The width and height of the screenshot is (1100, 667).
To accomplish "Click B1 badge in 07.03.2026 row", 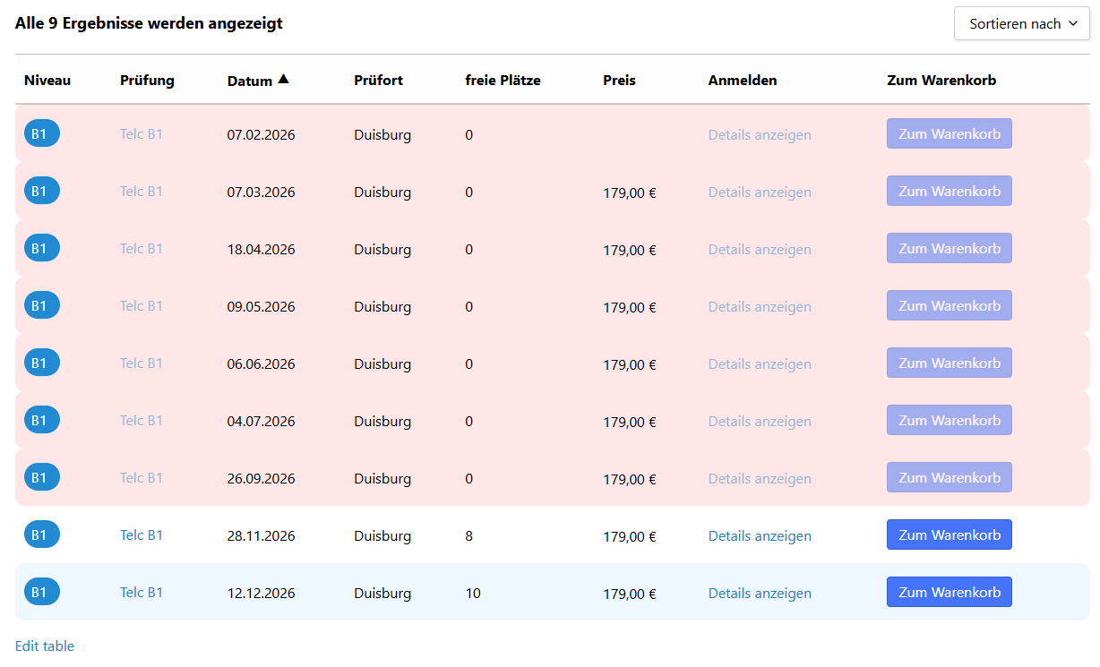I will 42,191.
